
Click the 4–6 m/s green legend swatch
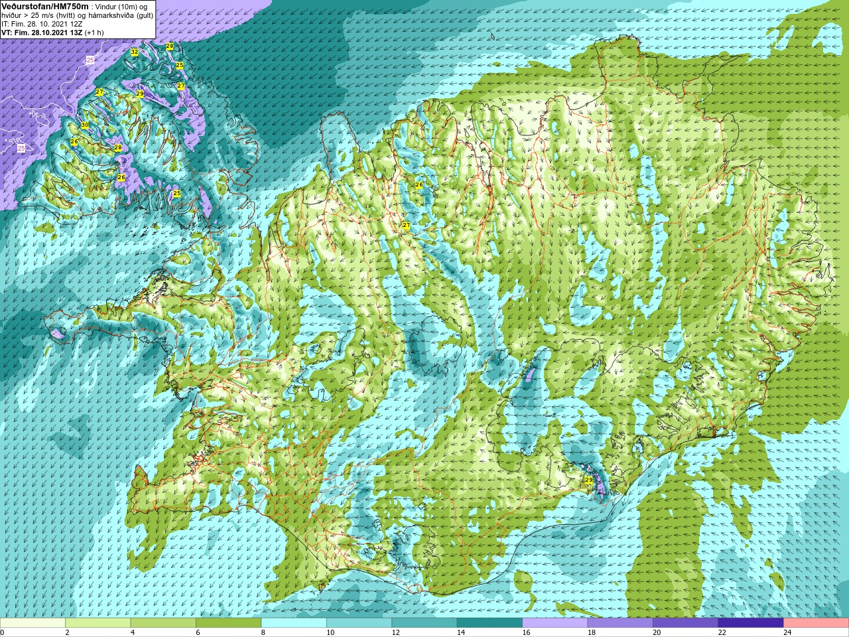tap(163, 623)
